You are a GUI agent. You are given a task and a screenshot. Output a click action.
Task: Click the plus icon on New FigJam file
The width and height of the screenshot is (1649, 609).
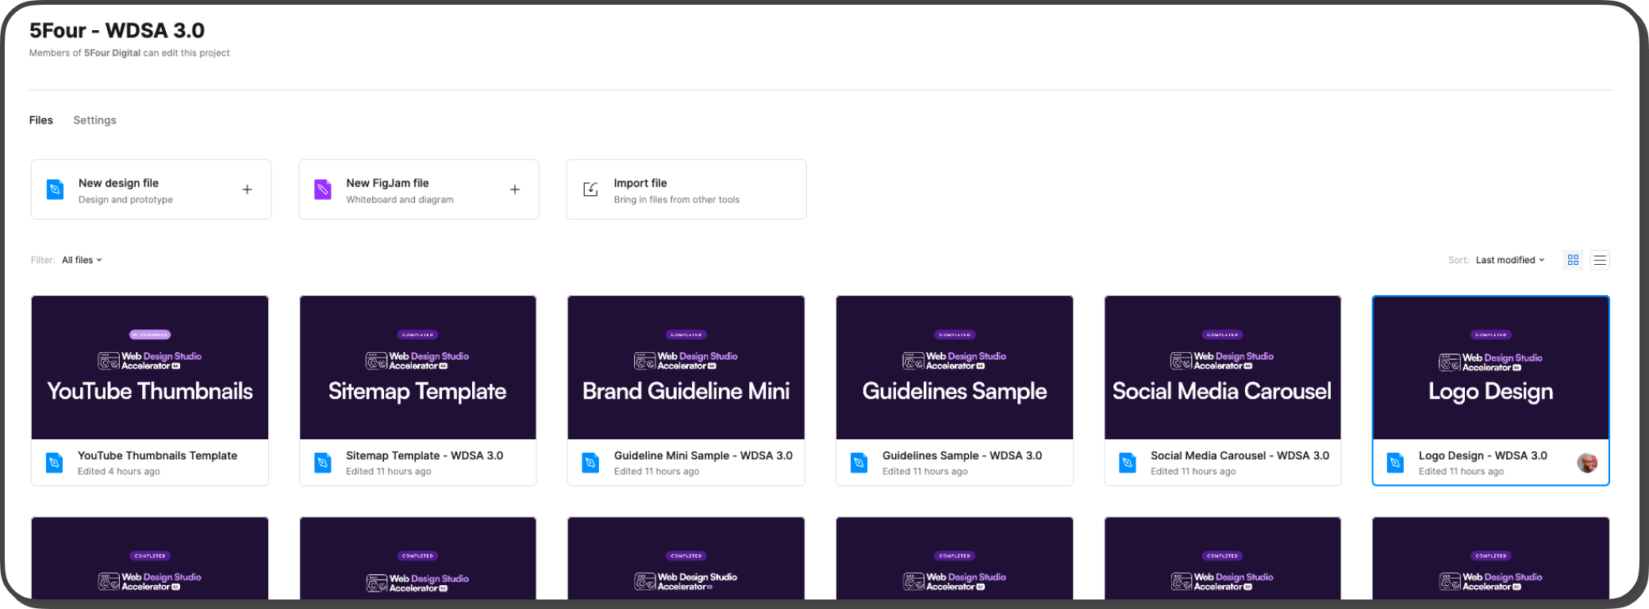click(515, 190)
